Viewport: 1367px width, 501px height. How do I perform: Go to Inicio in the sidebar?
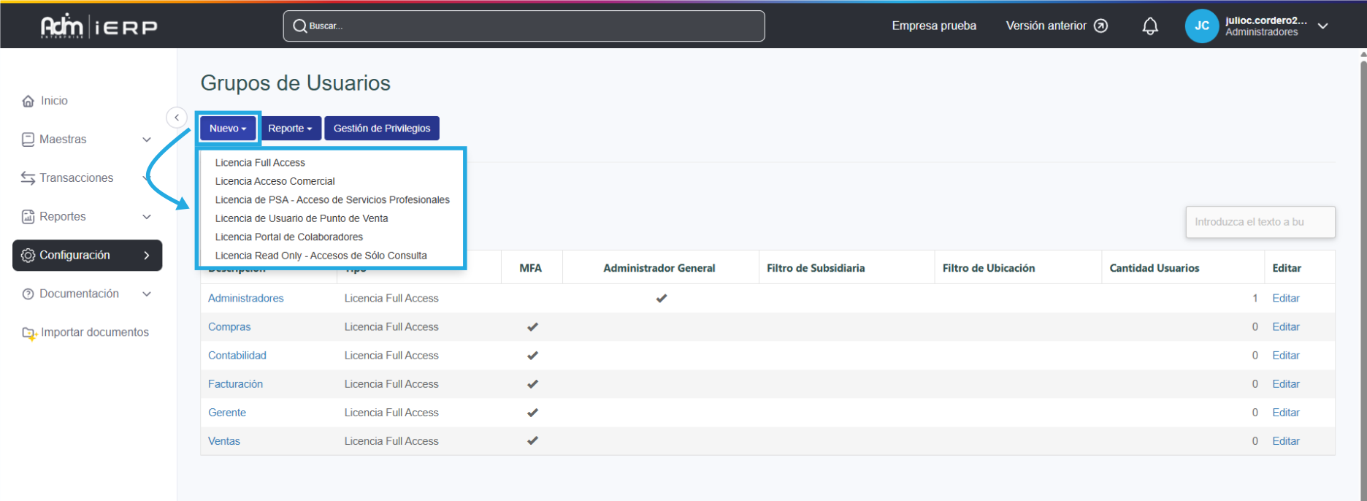54,101
